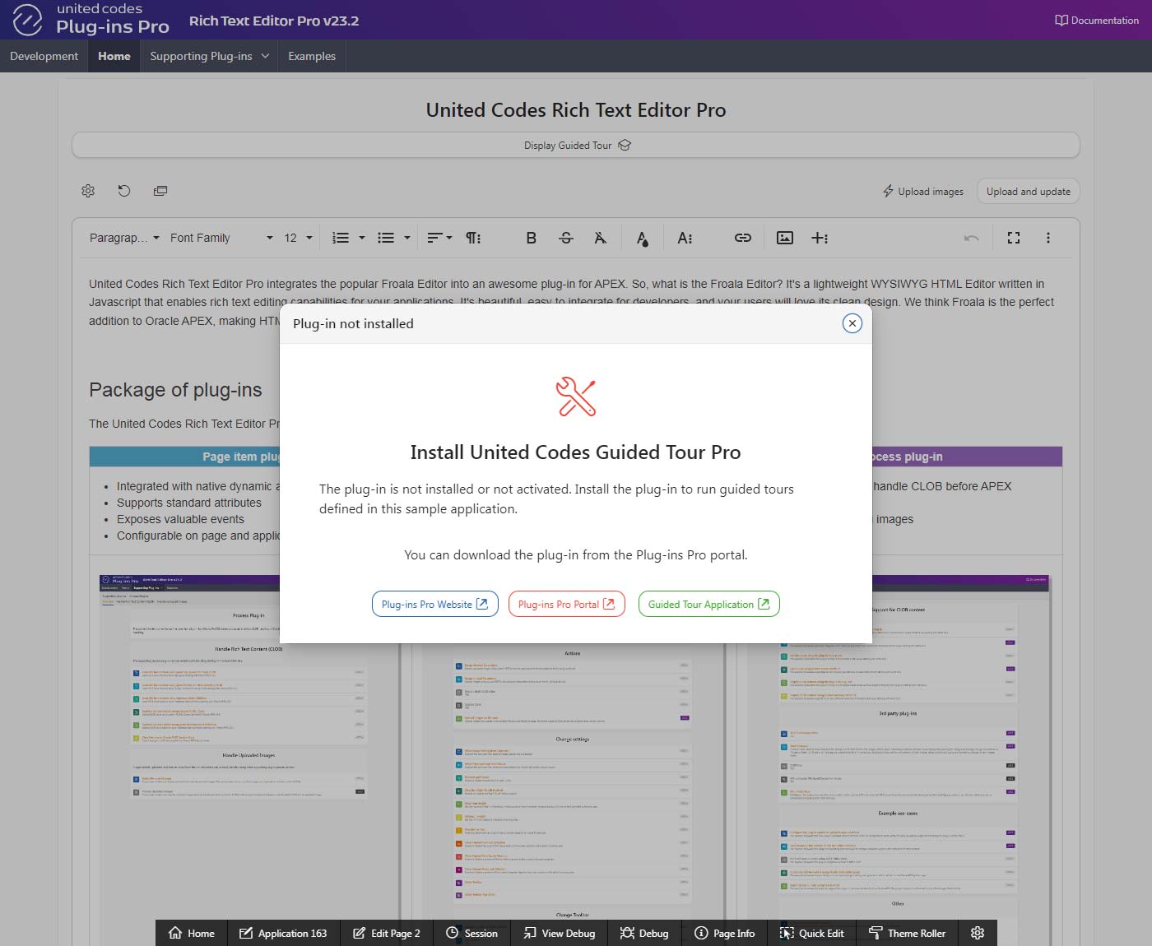The width and height of the screenshot is (1152, 946).
Task: Click Install United Codes Guided Tour Pro heading
Action: point(575,452)
